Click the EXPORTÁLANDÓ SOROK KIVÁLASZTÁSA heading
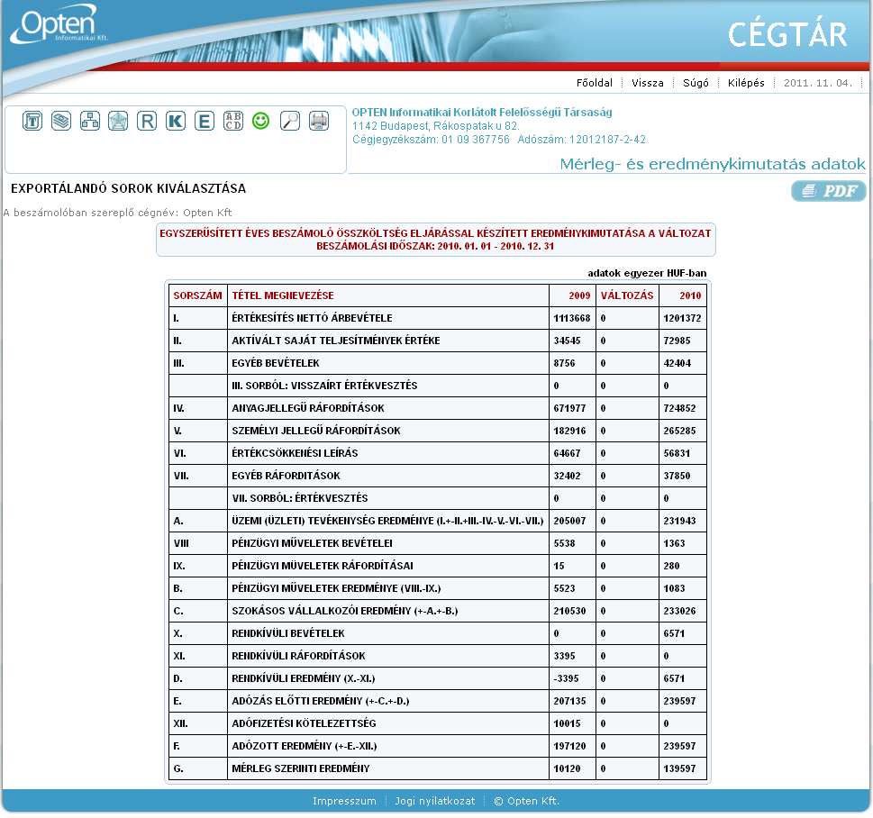 pos(129,188)
